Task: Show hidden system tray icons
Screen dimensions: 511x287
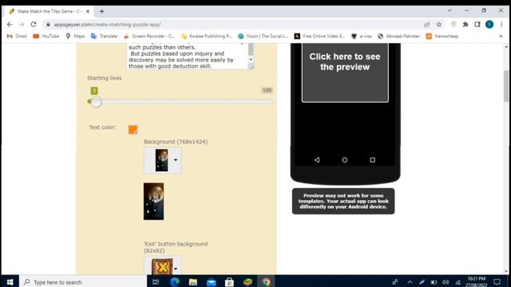Action: pyautogui.click(x=410, y=282)
